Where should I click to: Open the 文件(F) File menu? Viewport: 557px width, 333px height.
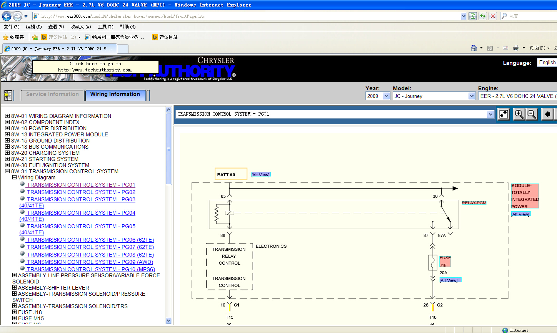coord(11,27)
